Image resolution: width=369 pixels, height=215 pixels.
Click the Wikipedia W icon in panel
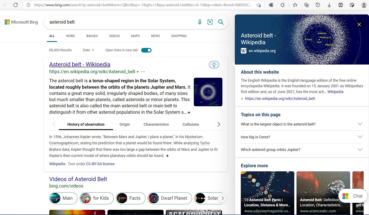244,51
